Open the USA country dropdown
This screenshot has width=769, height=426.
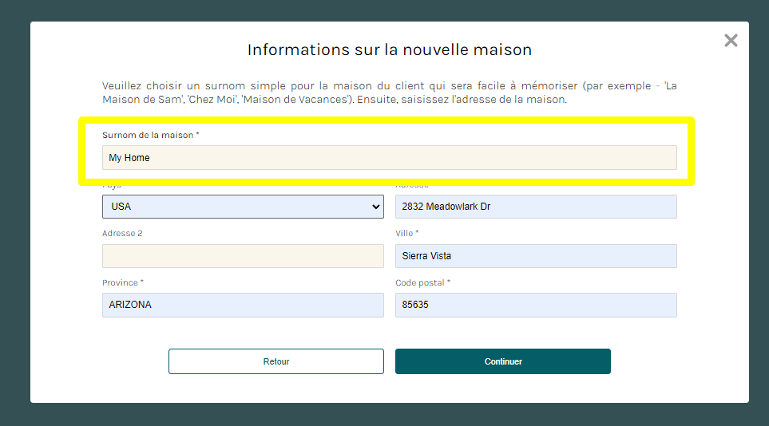point(243,207)
